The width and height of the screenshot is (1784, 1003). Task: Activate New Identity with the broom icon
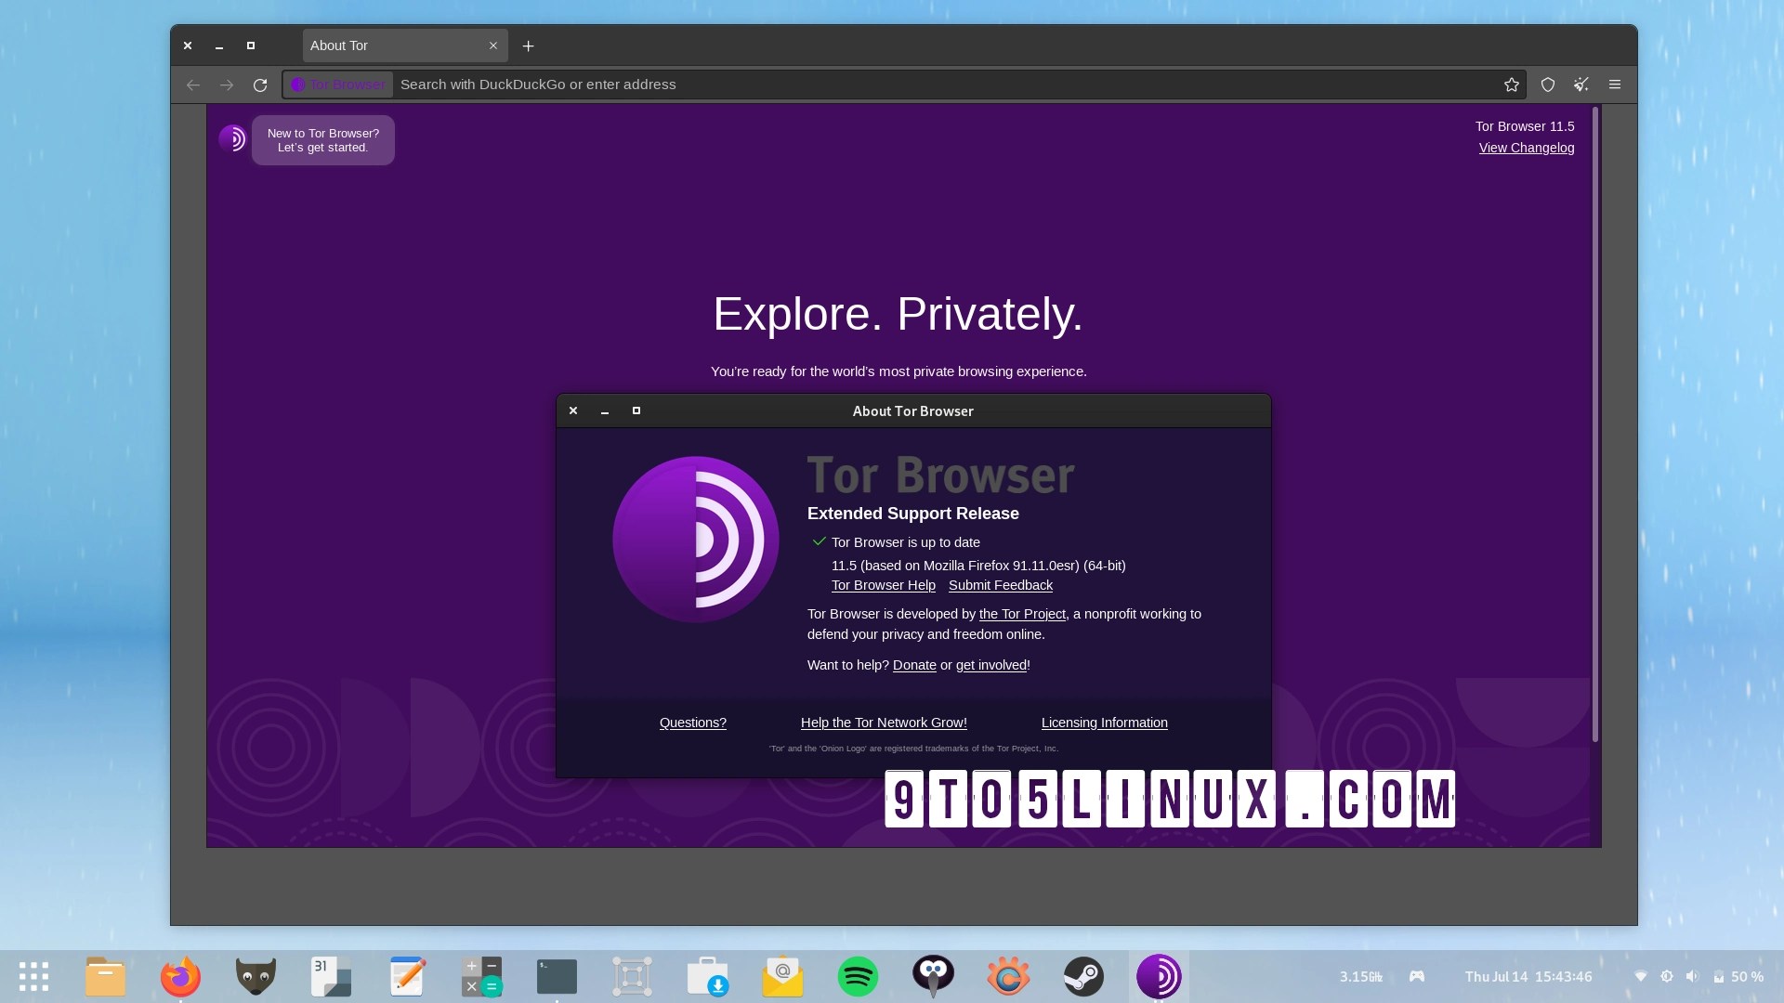1581,84
